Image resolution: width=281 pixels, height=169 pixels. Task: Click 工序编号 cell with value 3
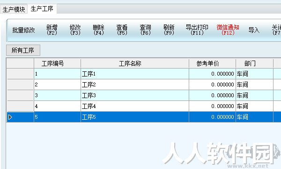(57, 95)
